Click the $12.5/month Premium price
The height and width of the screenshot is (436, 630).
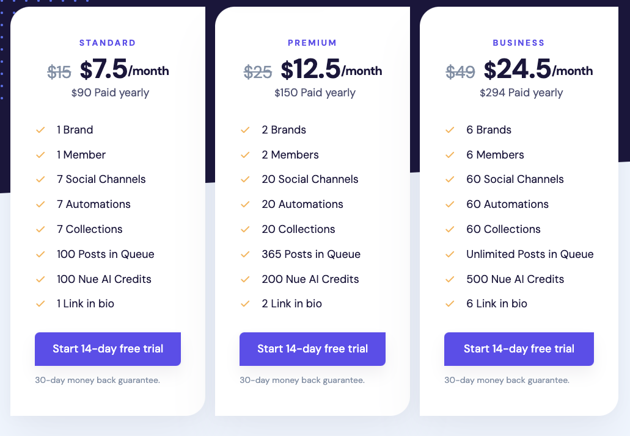click(331, 70)
